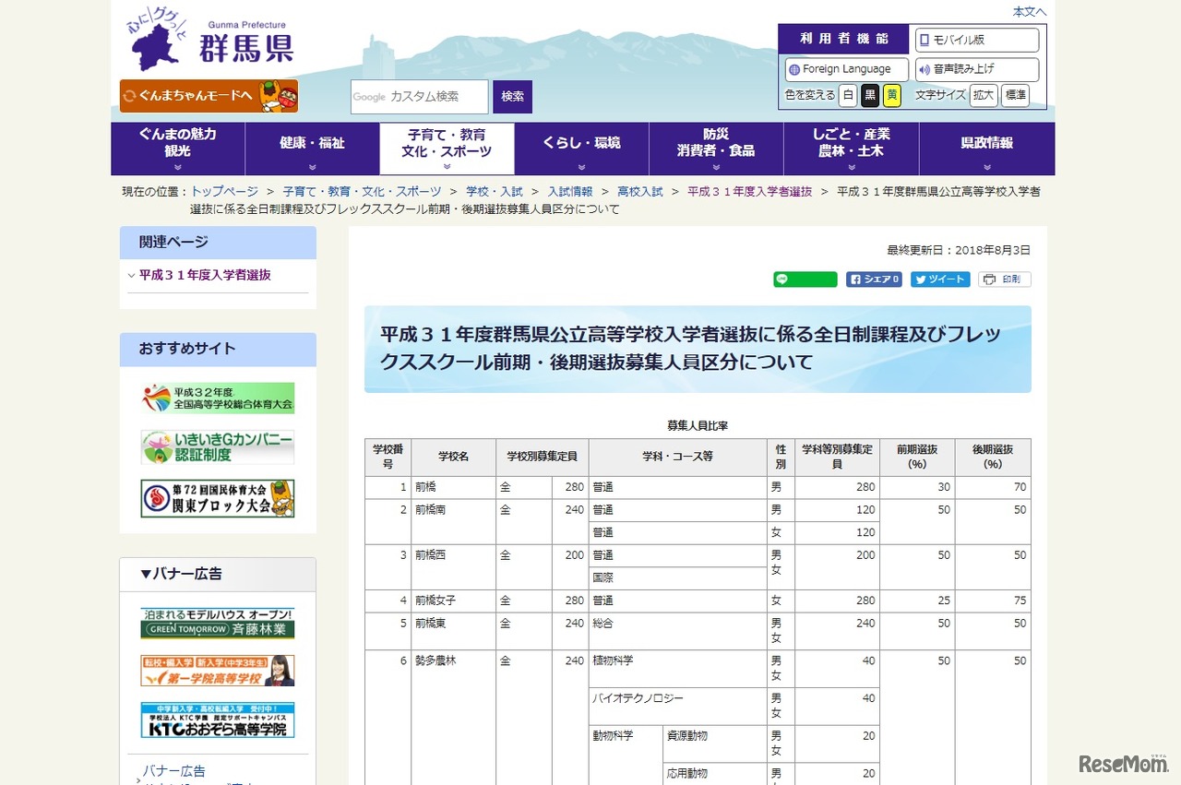The image size is (1181, 785).
Task: Enlarge text size with 拡大 toggle
Action: click(983, 95)
